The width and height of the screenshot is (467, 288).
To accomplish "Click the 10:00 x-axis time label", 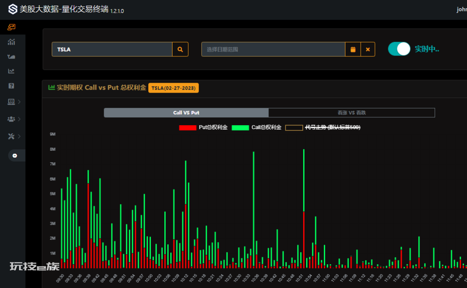I will tap(149, 278).
